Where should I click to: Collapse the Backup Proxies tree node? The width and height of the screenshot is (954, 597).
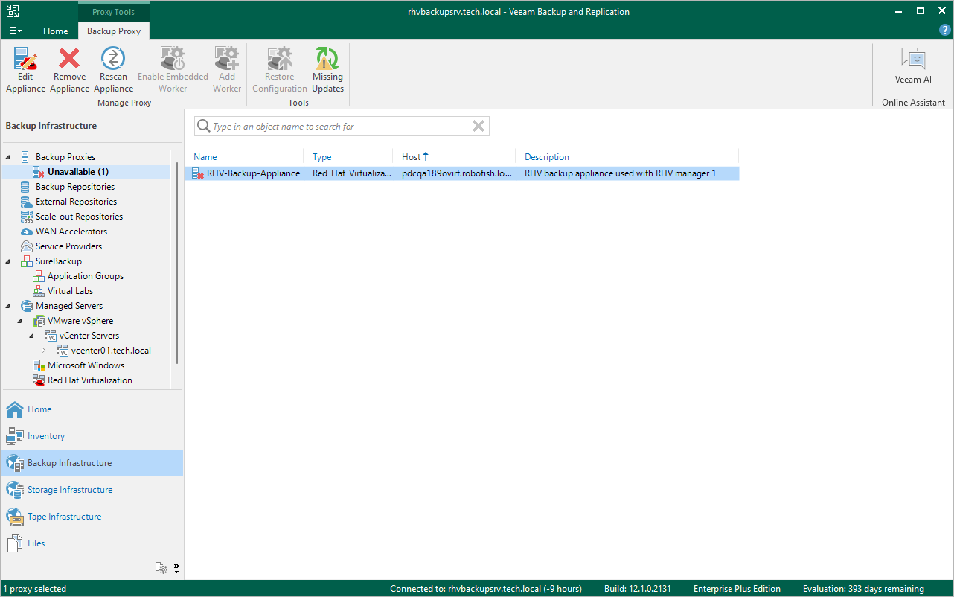pos(8,157)
